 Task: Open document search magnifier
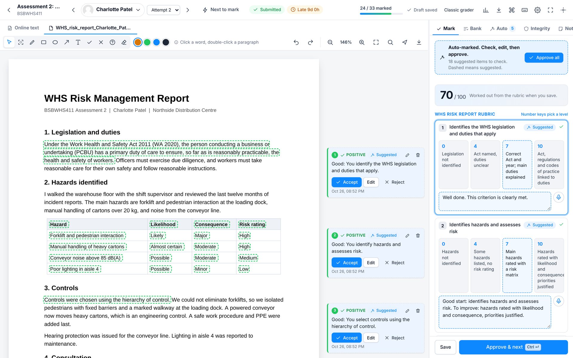[x=390, y=42]
